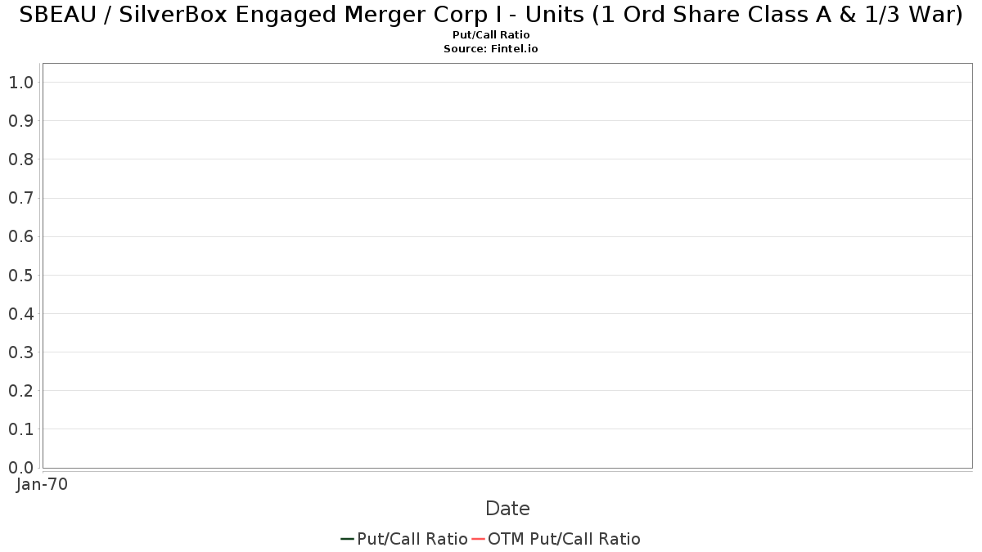
Task: Click the 0.5 y-axis label
Action: coord(20,276)
